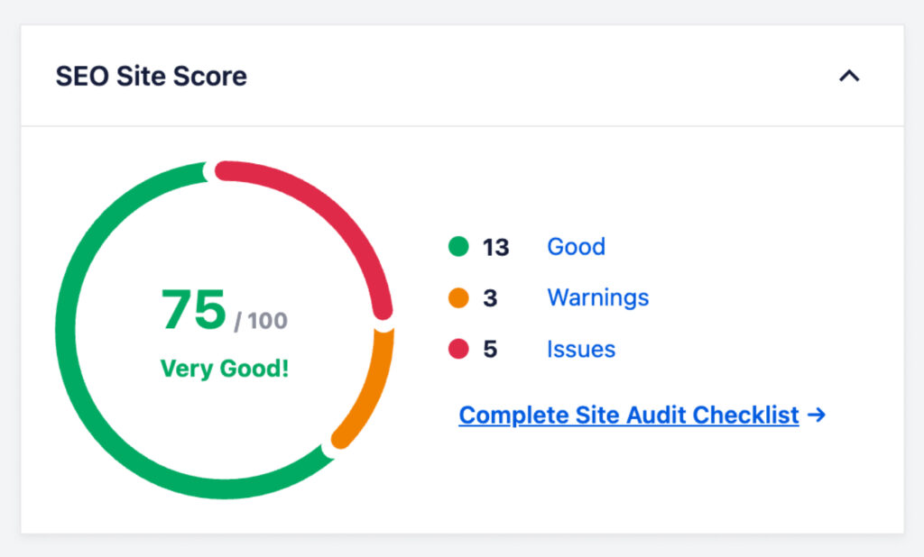Viewport: 924px width, 557px height.
Task: Click the donut chart score gauge
Action: 224,315
